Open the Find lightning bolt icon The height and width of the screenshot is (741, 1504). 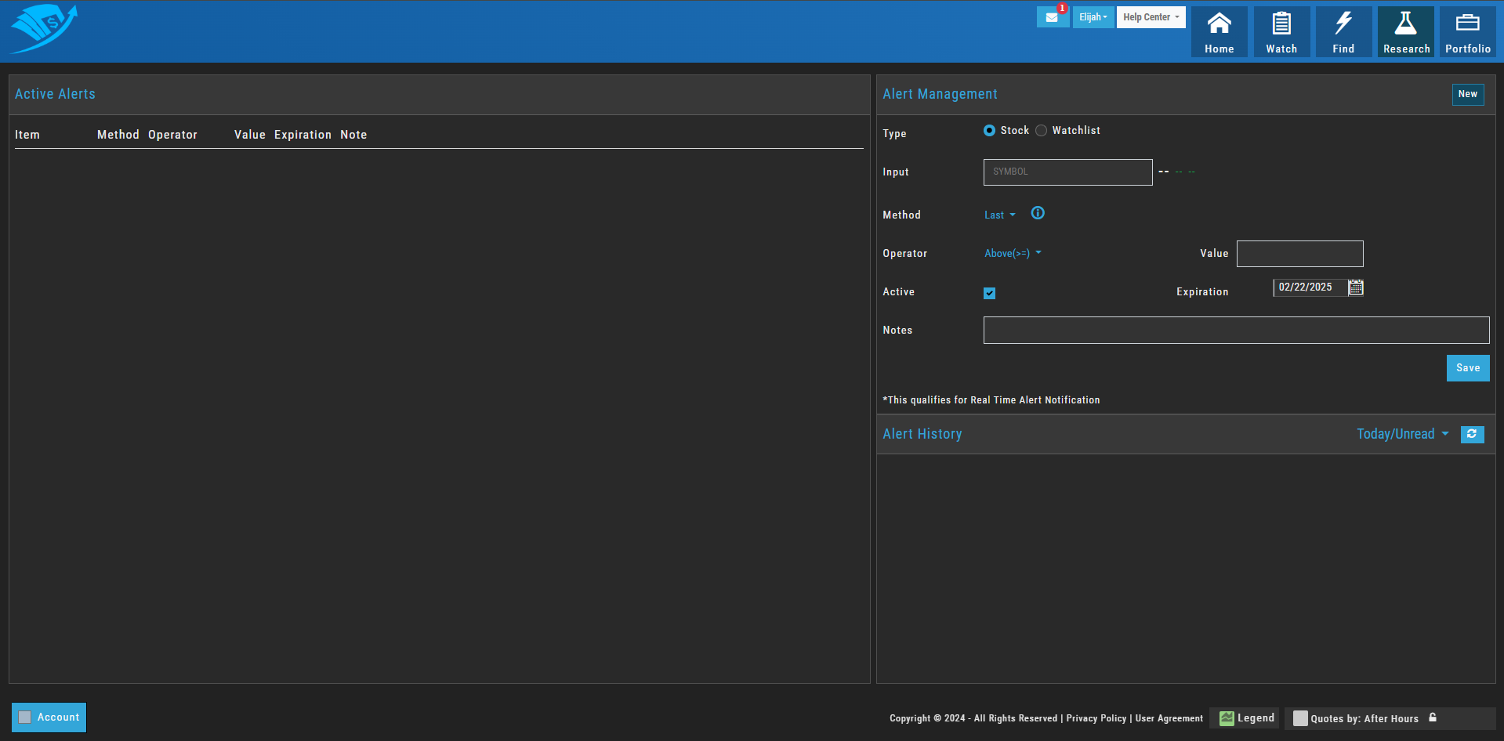pyautogui.click(x=1343, y=32)
